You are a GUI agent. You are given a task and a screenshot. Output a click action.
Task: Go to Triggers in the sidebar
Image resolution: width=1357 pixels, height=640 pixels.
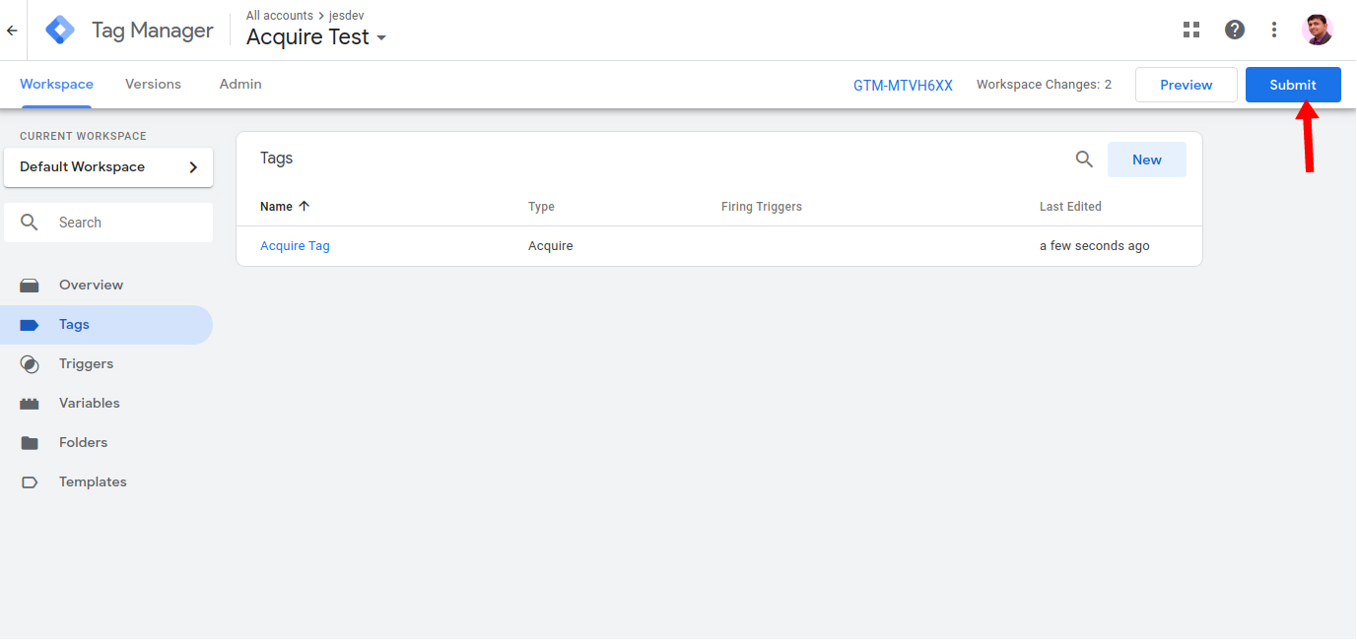pos(86,364)
